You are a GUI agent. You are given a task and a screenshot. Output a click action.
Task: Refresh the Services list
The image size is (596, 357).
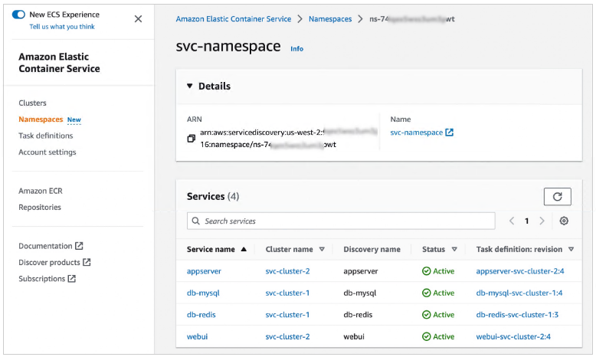pos(557,197)
